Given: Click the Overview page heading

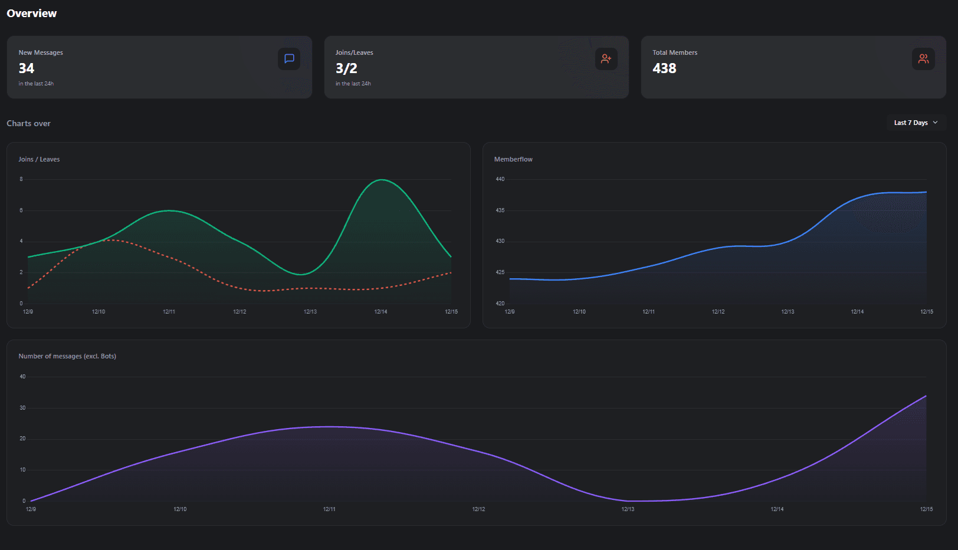Looking at the screenshot, I should pos(32,14).
